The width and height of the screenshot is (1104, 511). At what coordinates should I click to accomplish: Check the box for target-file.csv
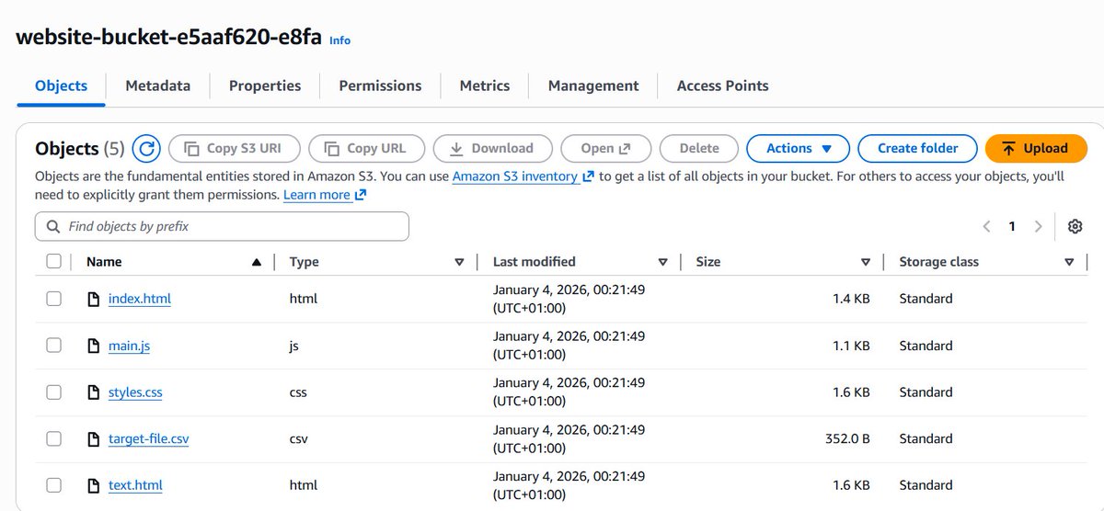[x=53, y=438]
